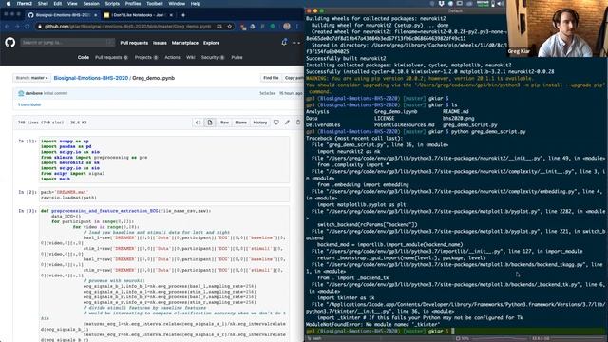
Task: Open the Session menu
Action: [91, 4]
